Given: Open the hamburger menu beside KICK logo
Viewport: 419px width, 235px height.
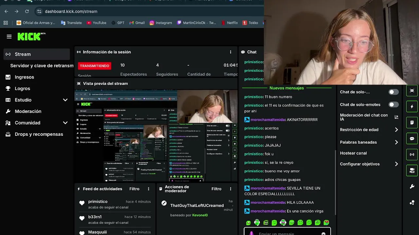Looking at the screenshot, I should coord(9,37).
